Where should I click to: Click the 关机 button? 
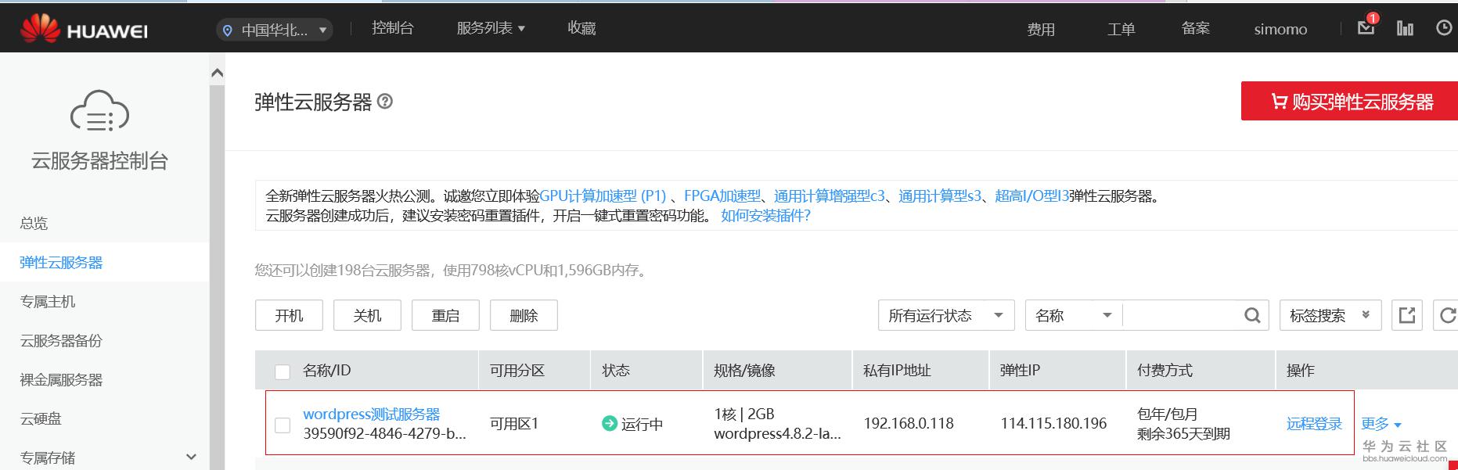coord(367,315)
